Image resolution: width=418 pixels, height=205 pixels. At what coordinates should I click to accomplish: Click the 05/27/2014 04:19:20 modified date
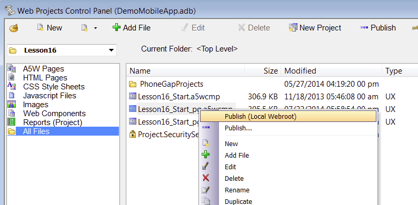[x=332, y=84]
